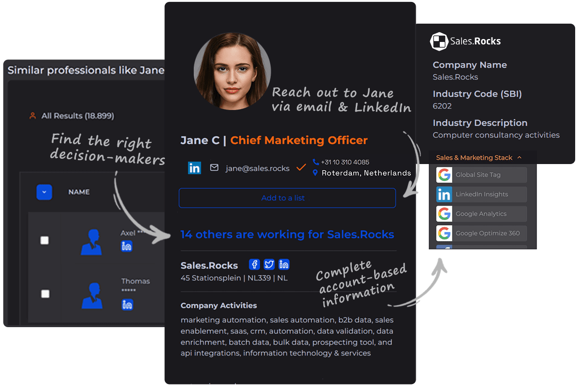Click the email envelope icon

click(x=214, y=168)
